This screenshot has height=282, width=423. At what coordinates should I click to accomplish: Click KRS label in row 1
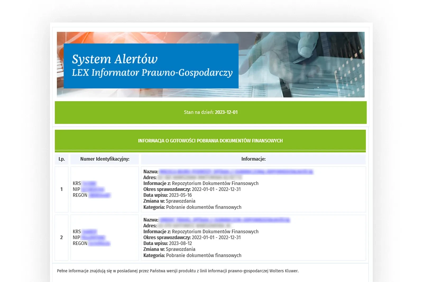77,183
